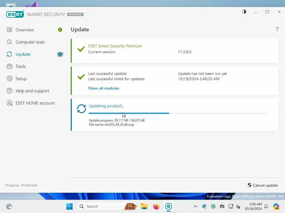Click the update progress bar
The image size is (285, 213).
(178, 113)
